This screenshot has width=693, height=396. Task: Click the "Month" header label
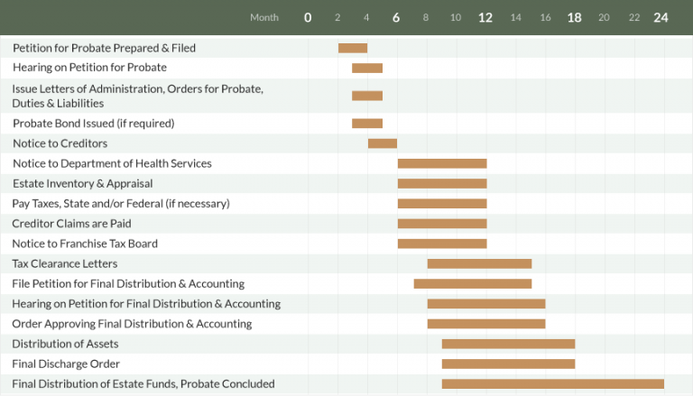tap(264, 17)
